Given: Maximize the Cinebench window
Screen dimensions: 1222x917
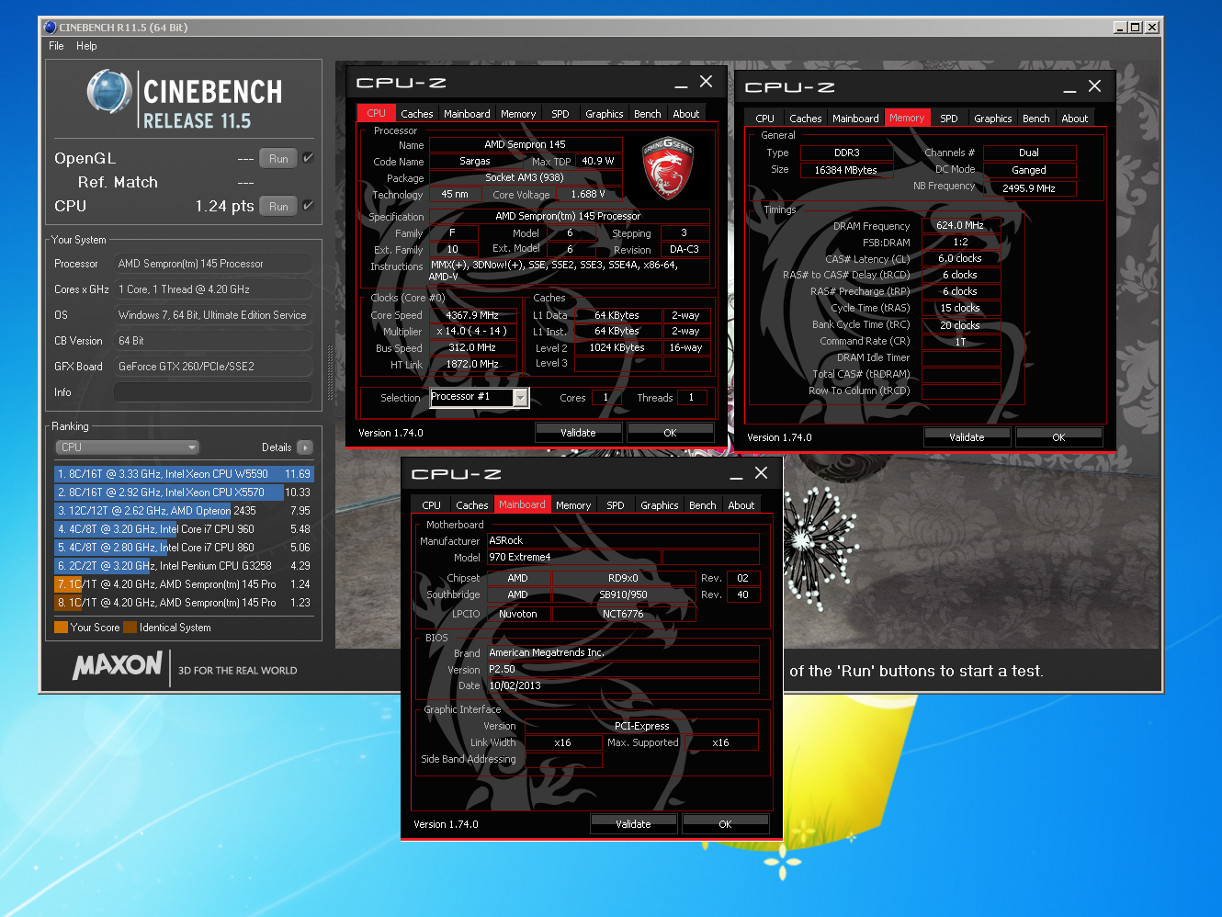Looking at the screenshot, I should point(1136,28).
